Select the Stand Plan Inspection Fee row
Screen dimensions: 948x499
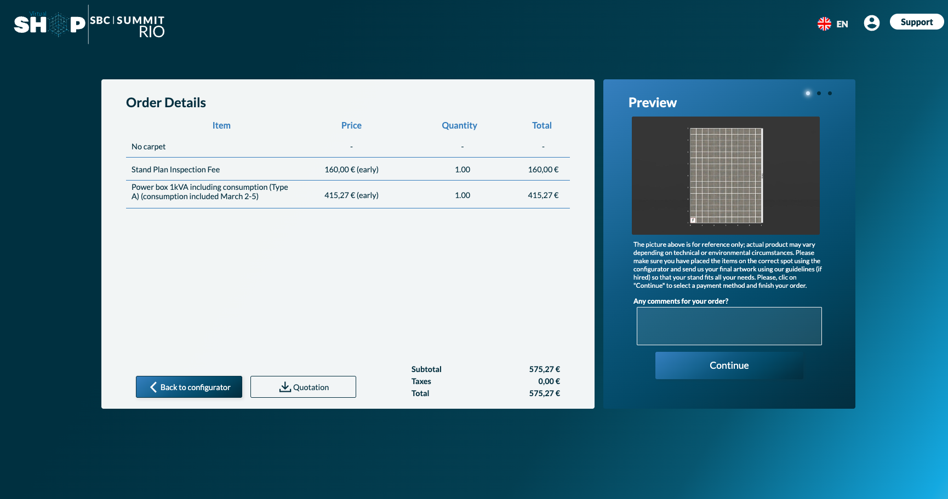(x=176, y=170)
